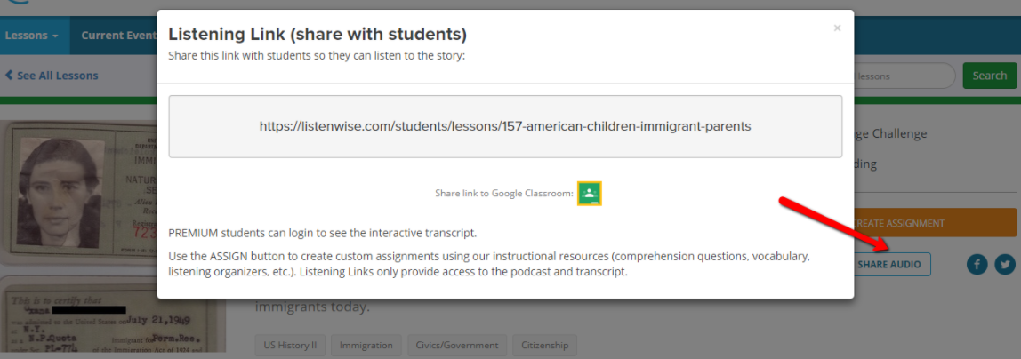
Task: Click the orange Create Assignment button
Action: (934, 223)
